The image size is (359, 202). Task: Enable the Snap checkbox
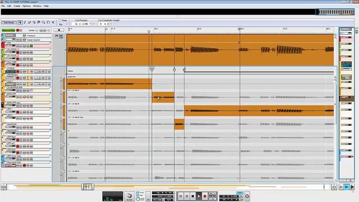(x=60, y=20)
